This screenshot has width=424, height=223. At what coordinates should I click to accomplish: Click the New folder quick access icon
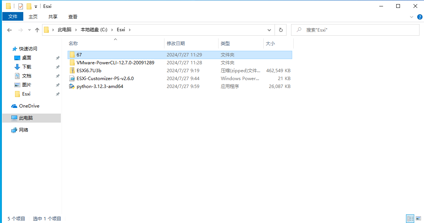click(29, 6)
